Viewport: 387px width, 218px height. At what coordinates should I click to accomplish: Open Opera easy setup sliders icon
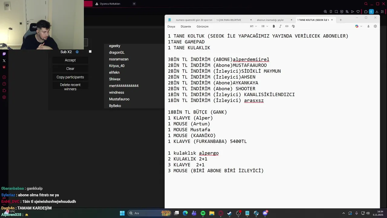[x=382, y=12]
